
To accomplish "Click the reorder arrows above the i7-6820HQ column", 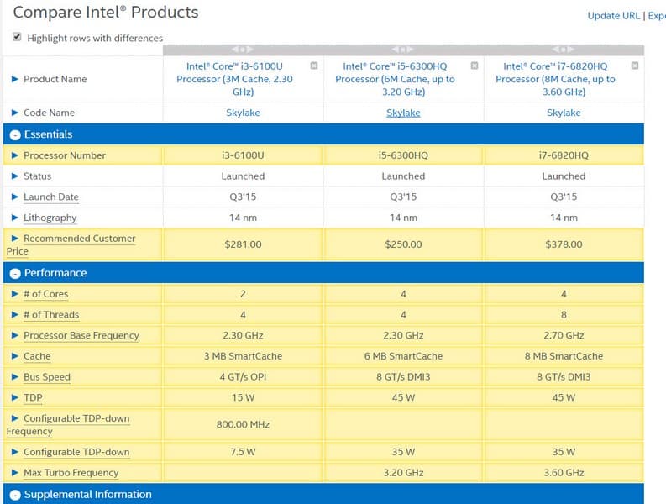I will (x=564, y=50).
